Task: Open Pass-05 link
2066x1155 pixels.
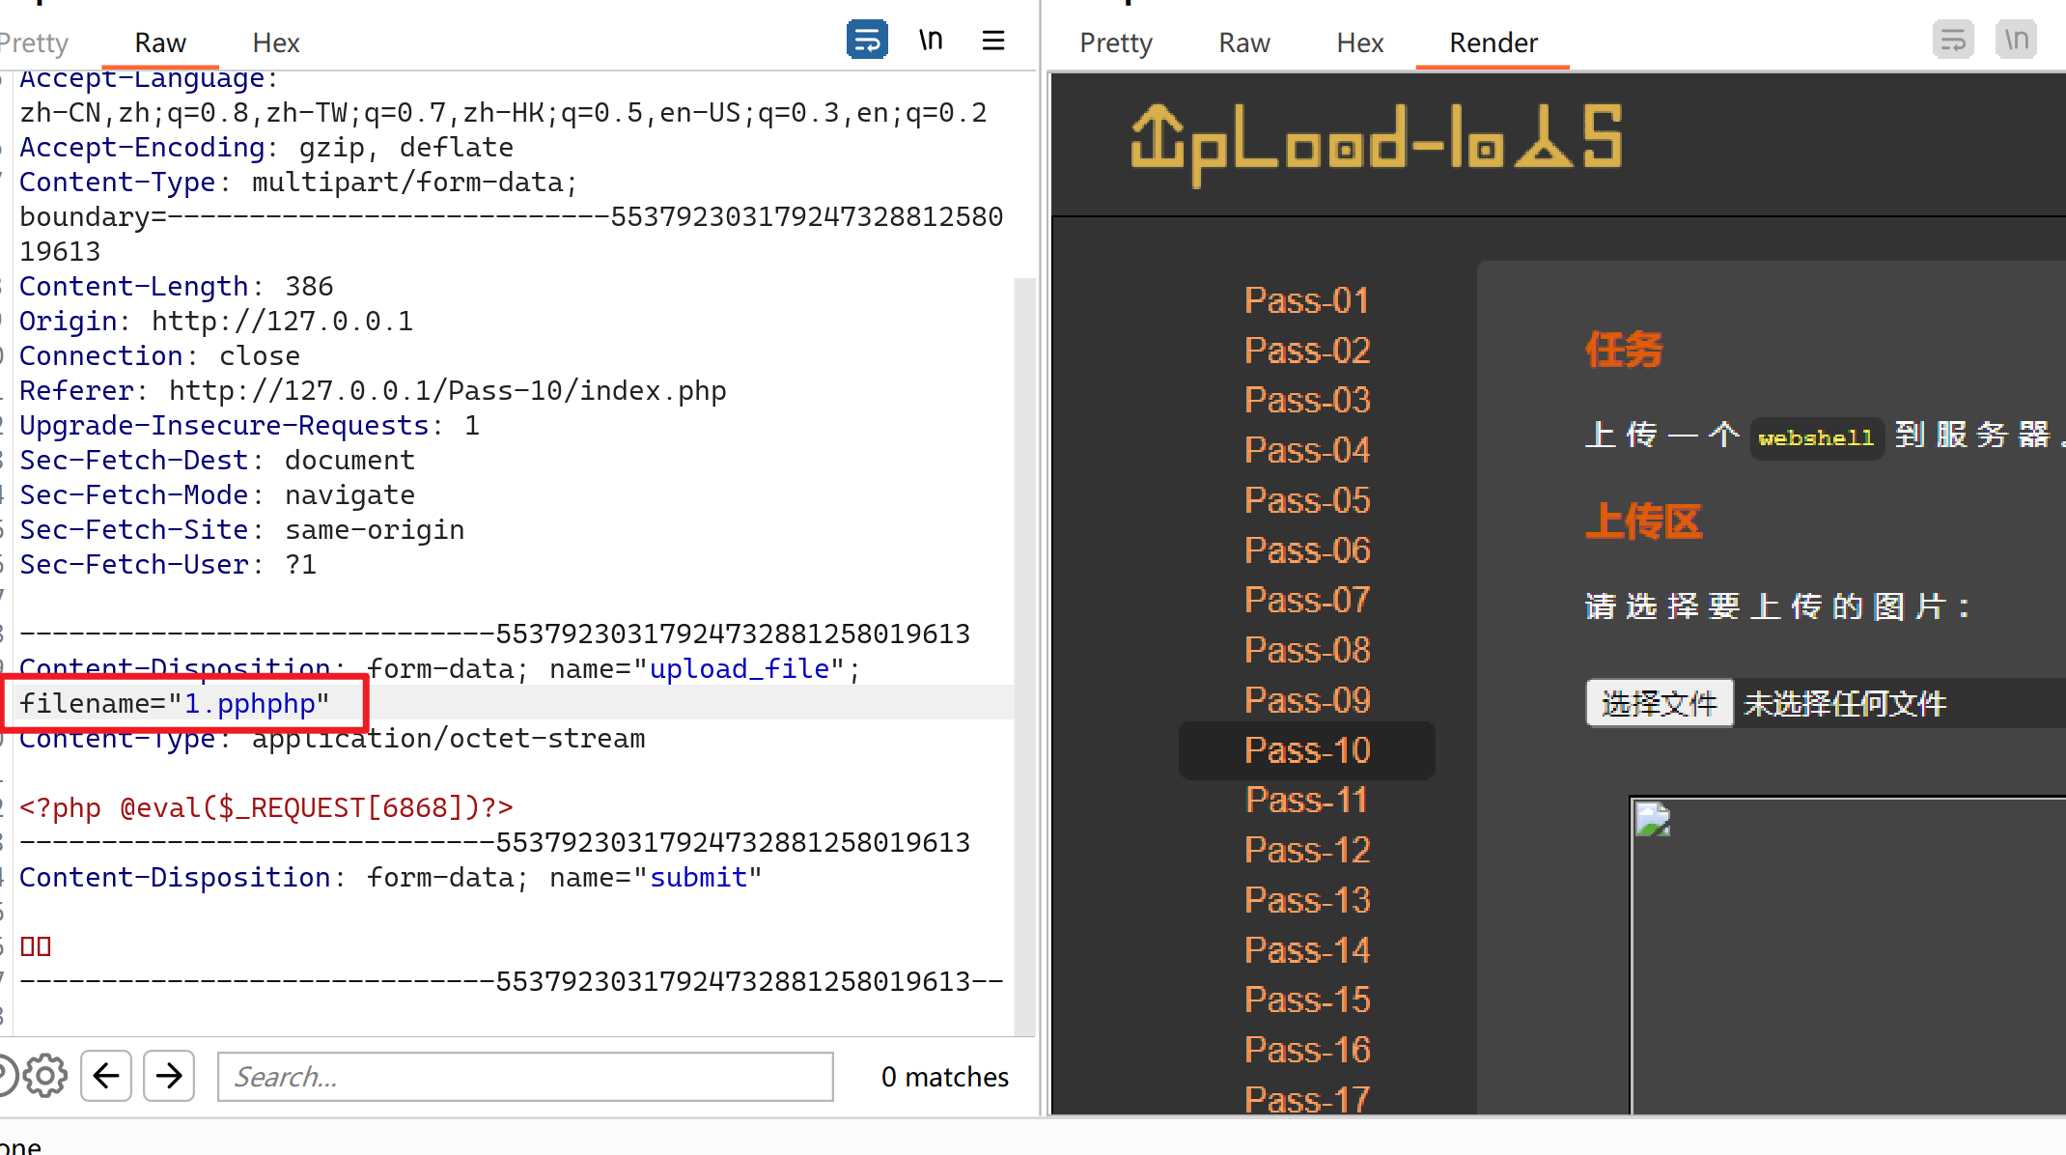Action: [1307, 500]
